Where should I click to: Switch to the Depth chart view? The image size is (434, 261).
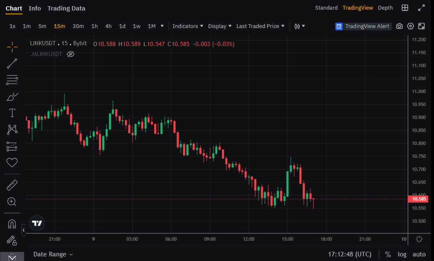pos(385,8)
